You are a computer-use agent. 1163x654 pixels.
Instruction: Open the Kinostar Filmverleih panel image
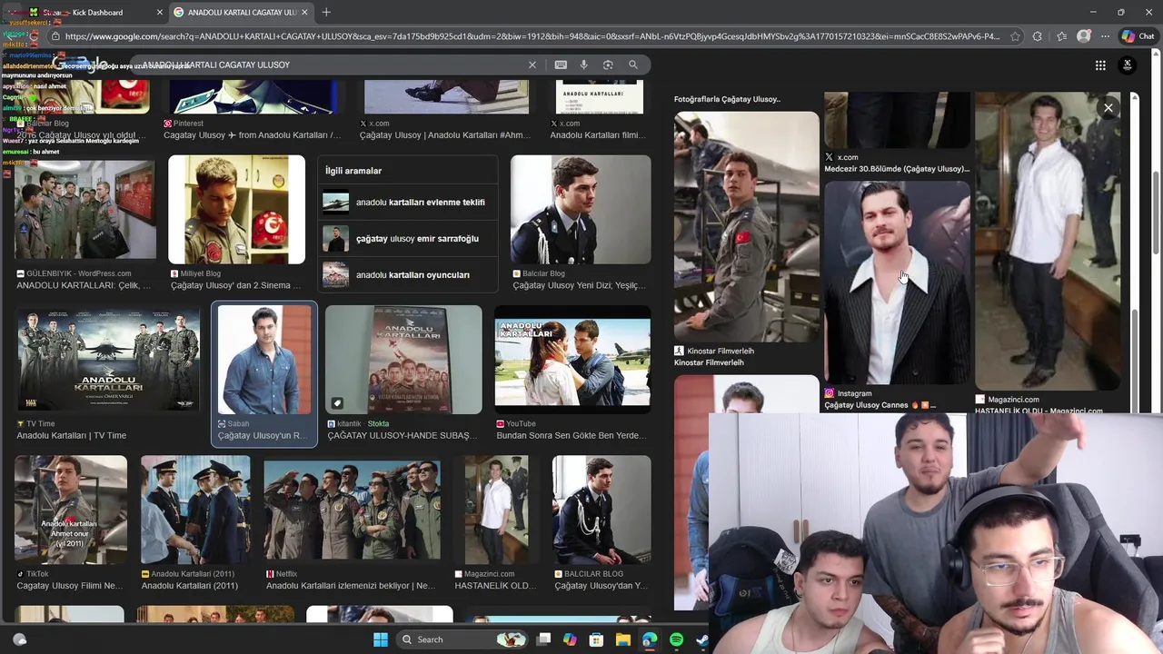[746, 226]
